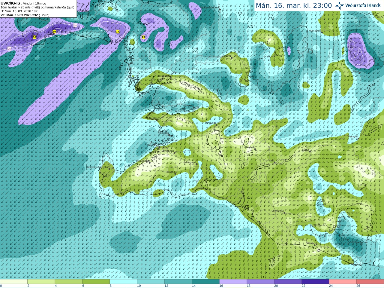Click the Hólmsheiði station label
The image size is (384, 288).
point(167,151)
